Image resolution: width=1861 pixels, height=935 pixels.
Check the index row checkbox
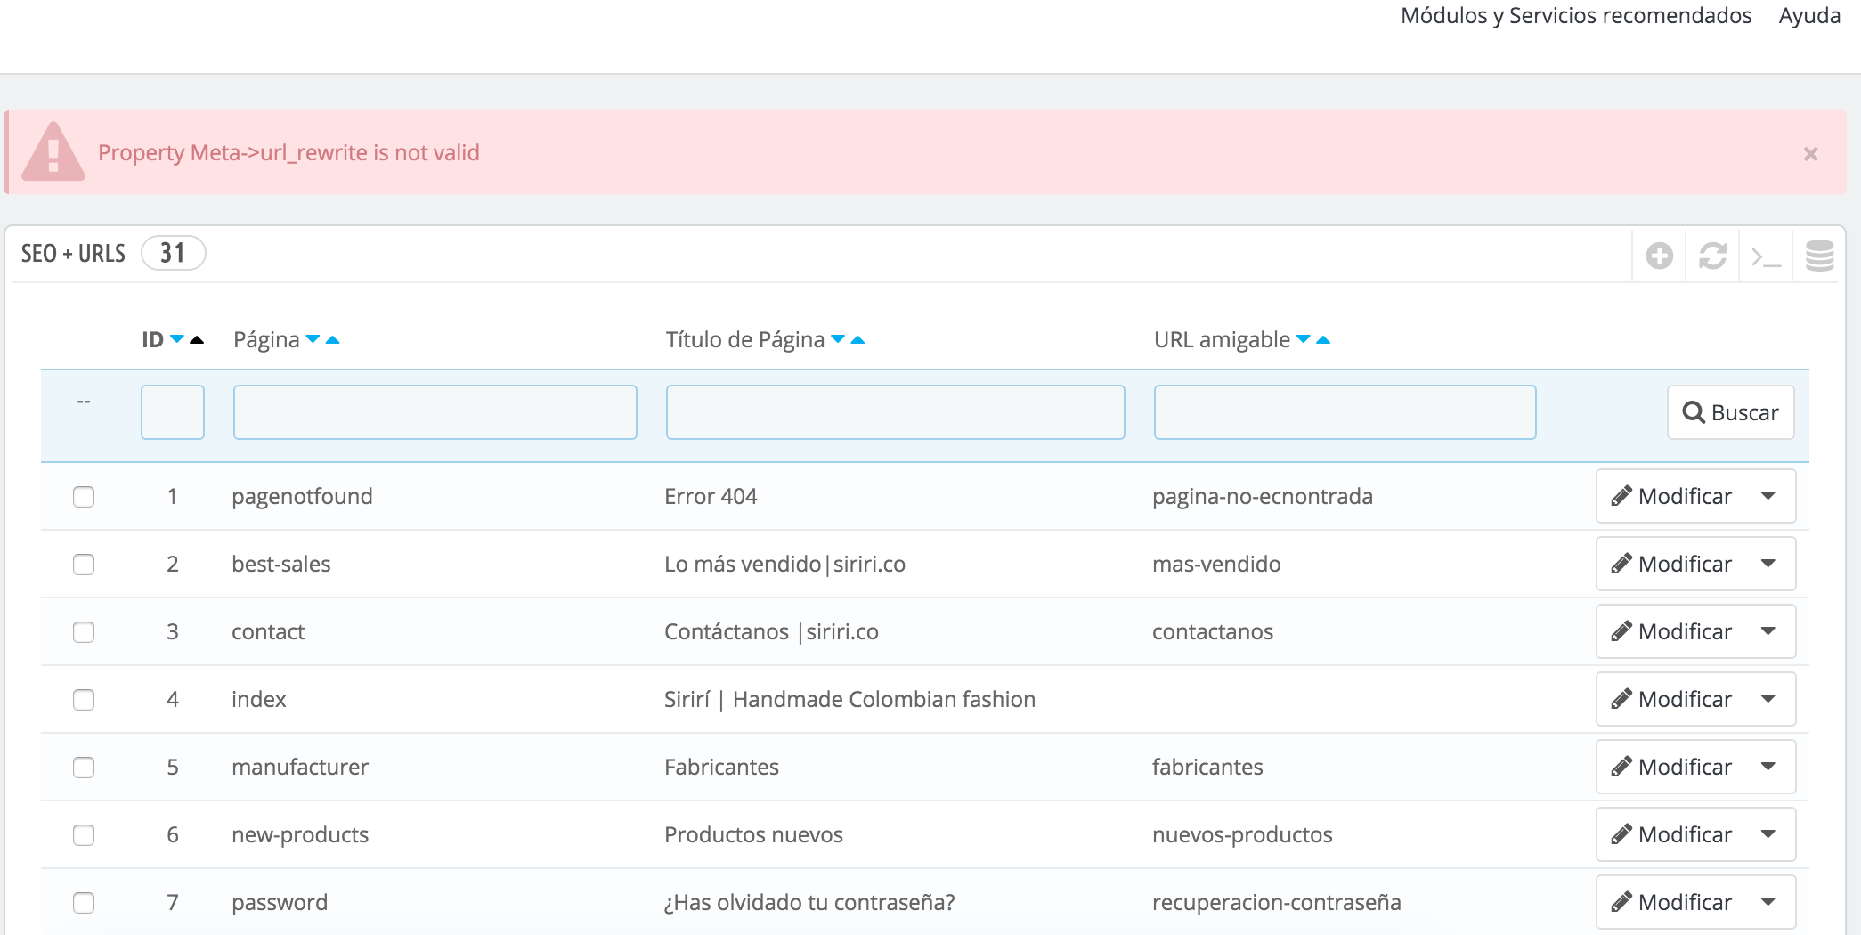(x=84, y=700)
